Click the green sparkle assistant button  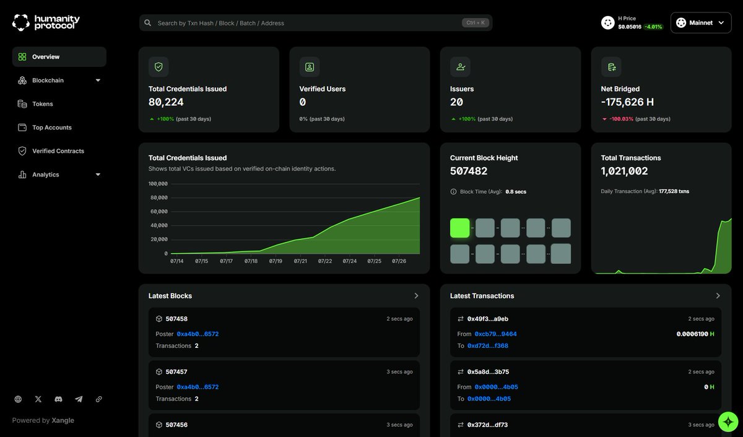click(x=728, y=422)
